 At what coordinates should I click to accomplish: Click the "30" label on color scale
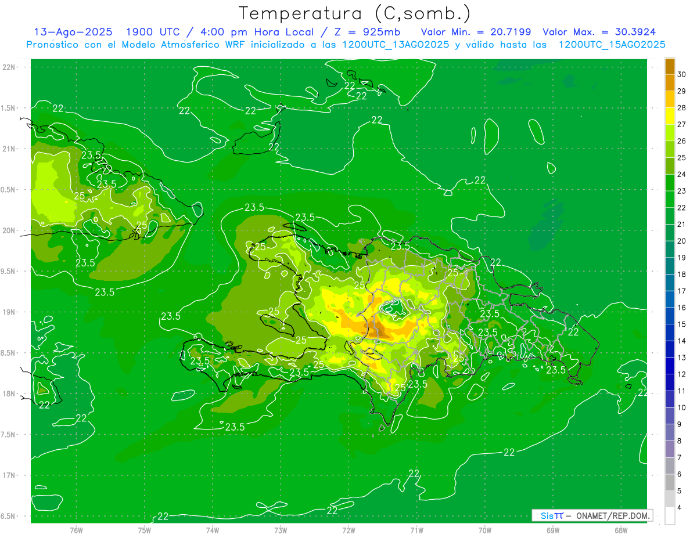(682, 74)
